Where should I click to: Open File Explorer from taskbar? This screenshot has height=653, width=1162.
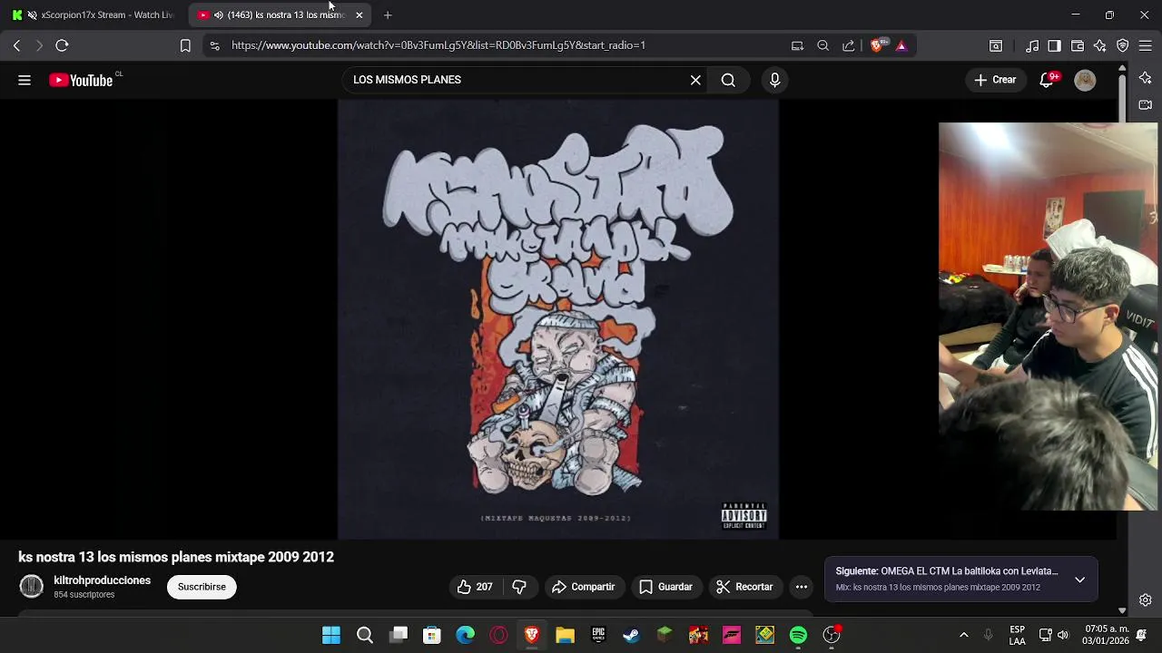point(565,636)
